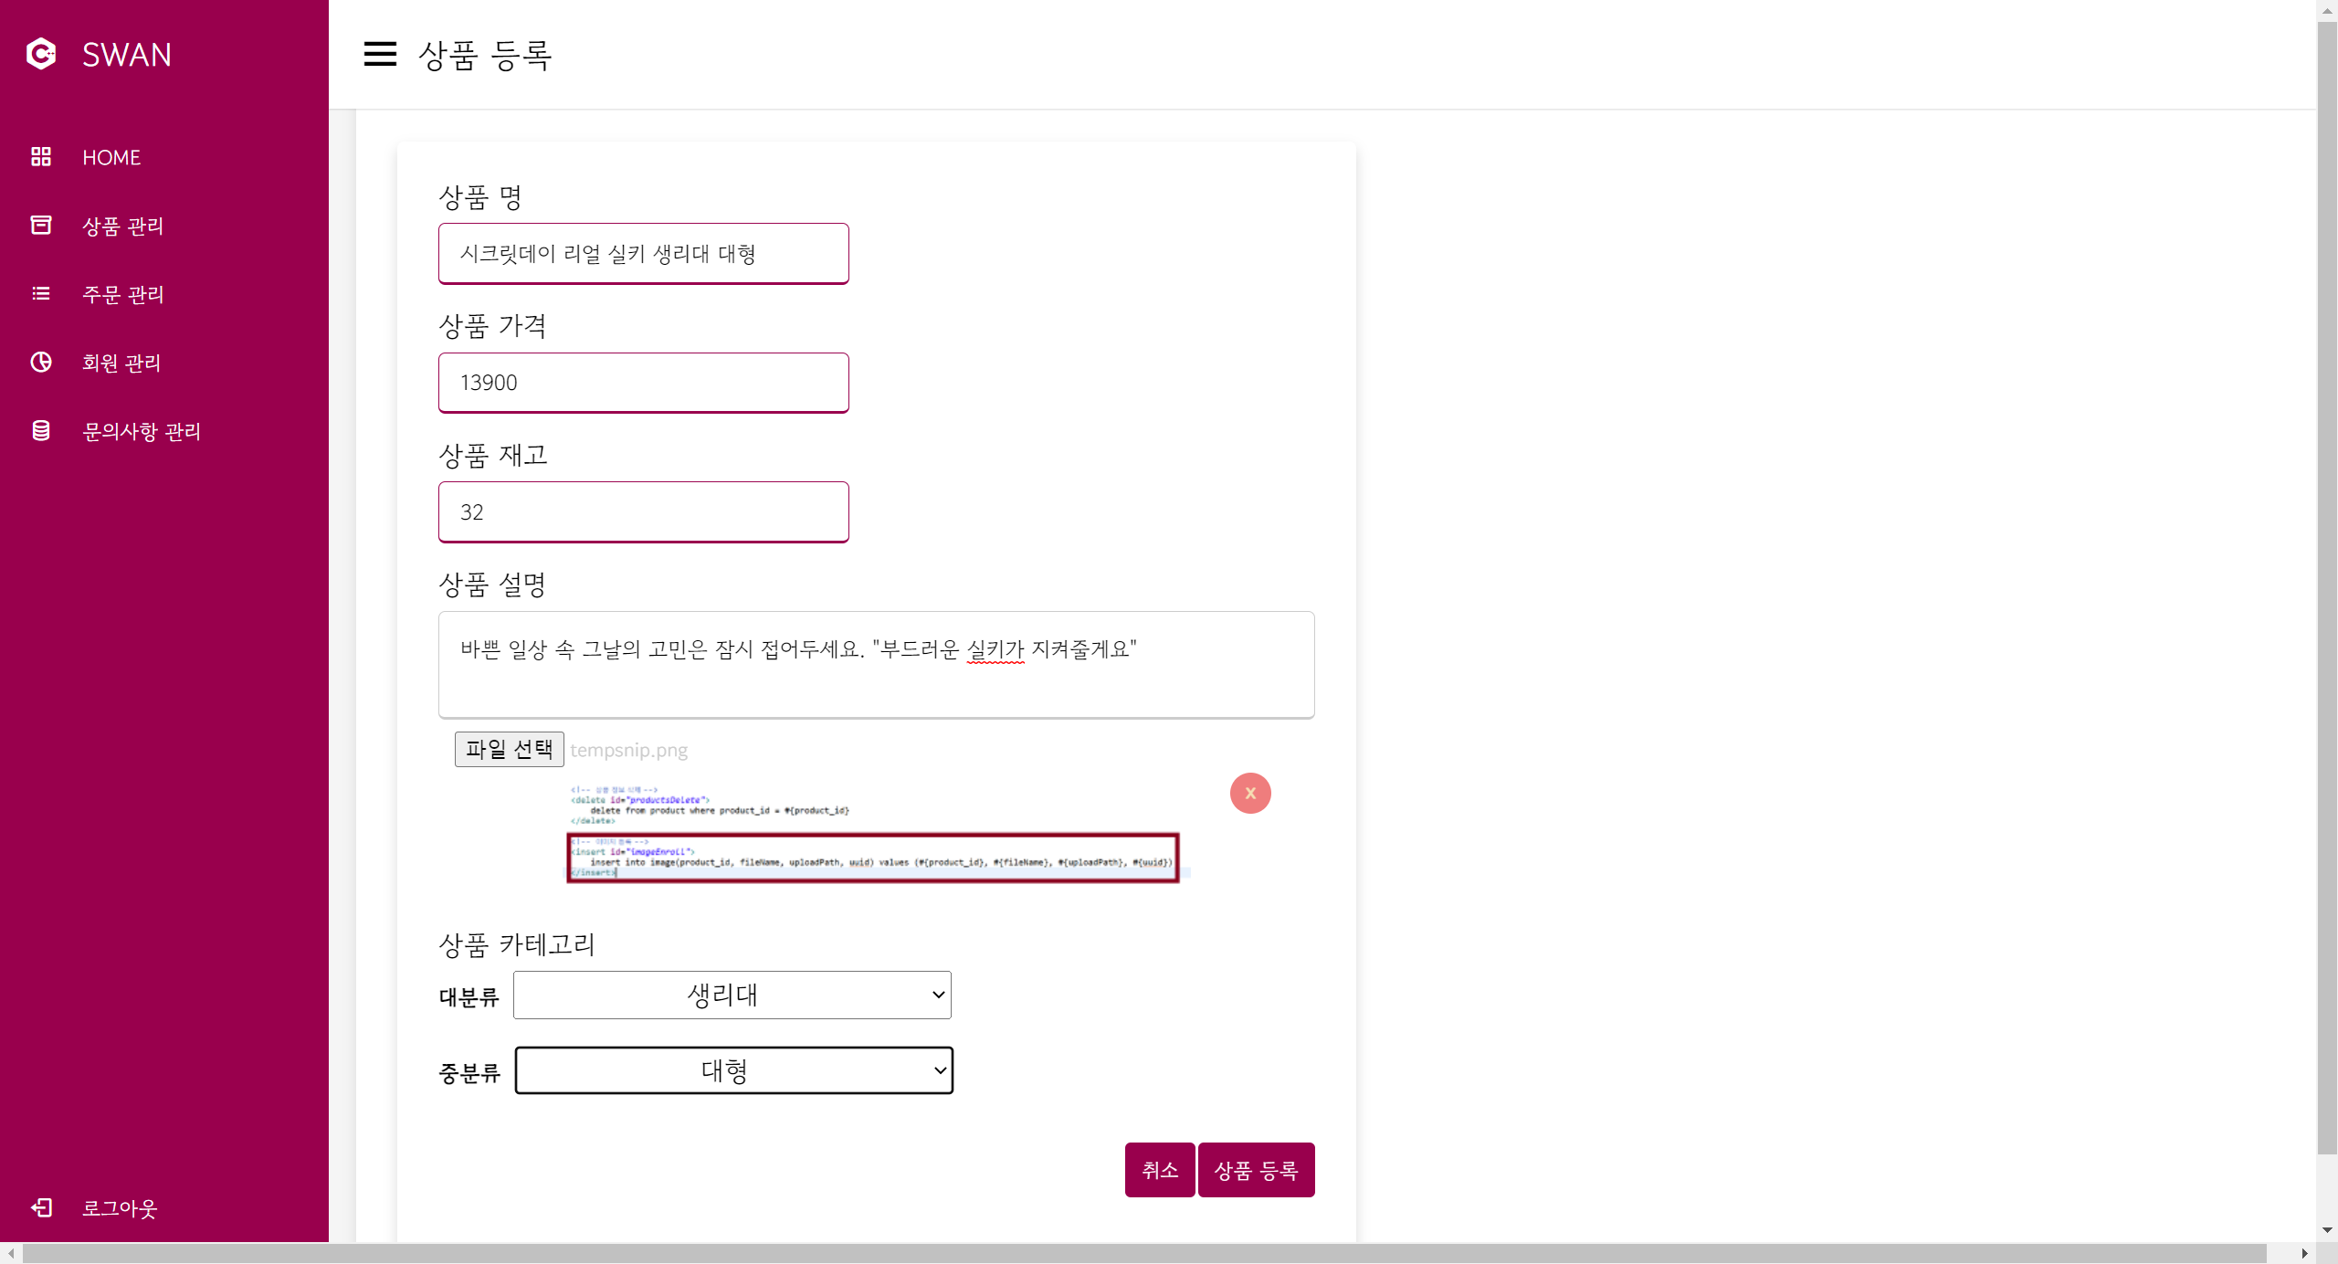Viewport: 2338px width, 1264px height.
Task: Open 회원 관리 menu item
Action: (x=121, y=363)
